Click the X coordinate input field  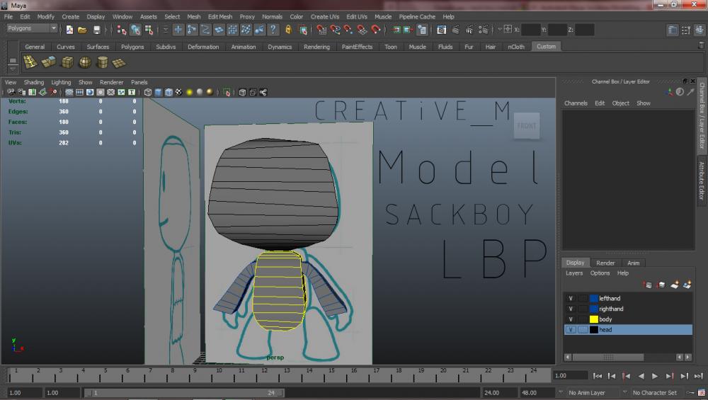(530, 30)
